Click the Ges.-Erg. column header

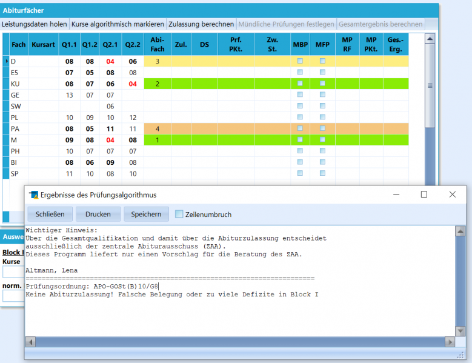pyautogui.click(x=396, y=45)
